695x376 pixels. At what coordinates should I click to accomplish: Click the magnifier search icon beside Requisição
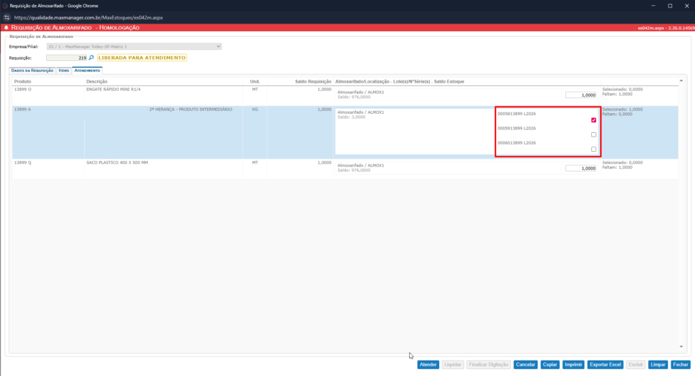pos(92,58)
